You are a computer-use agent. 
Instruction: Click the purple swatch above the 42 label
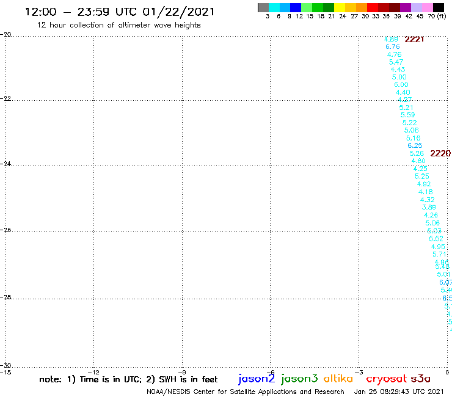point(406,7)
